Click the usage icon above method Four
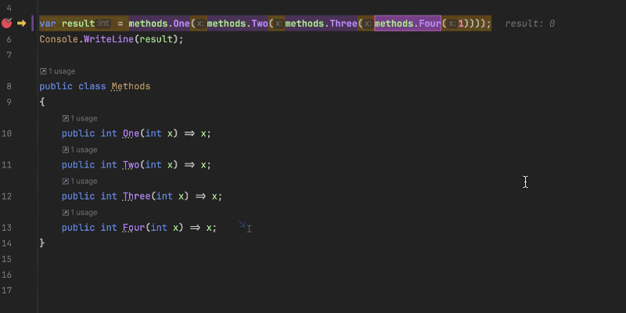Image resolution: width=626 pixels, height=313 pixels. coord(66,212)
